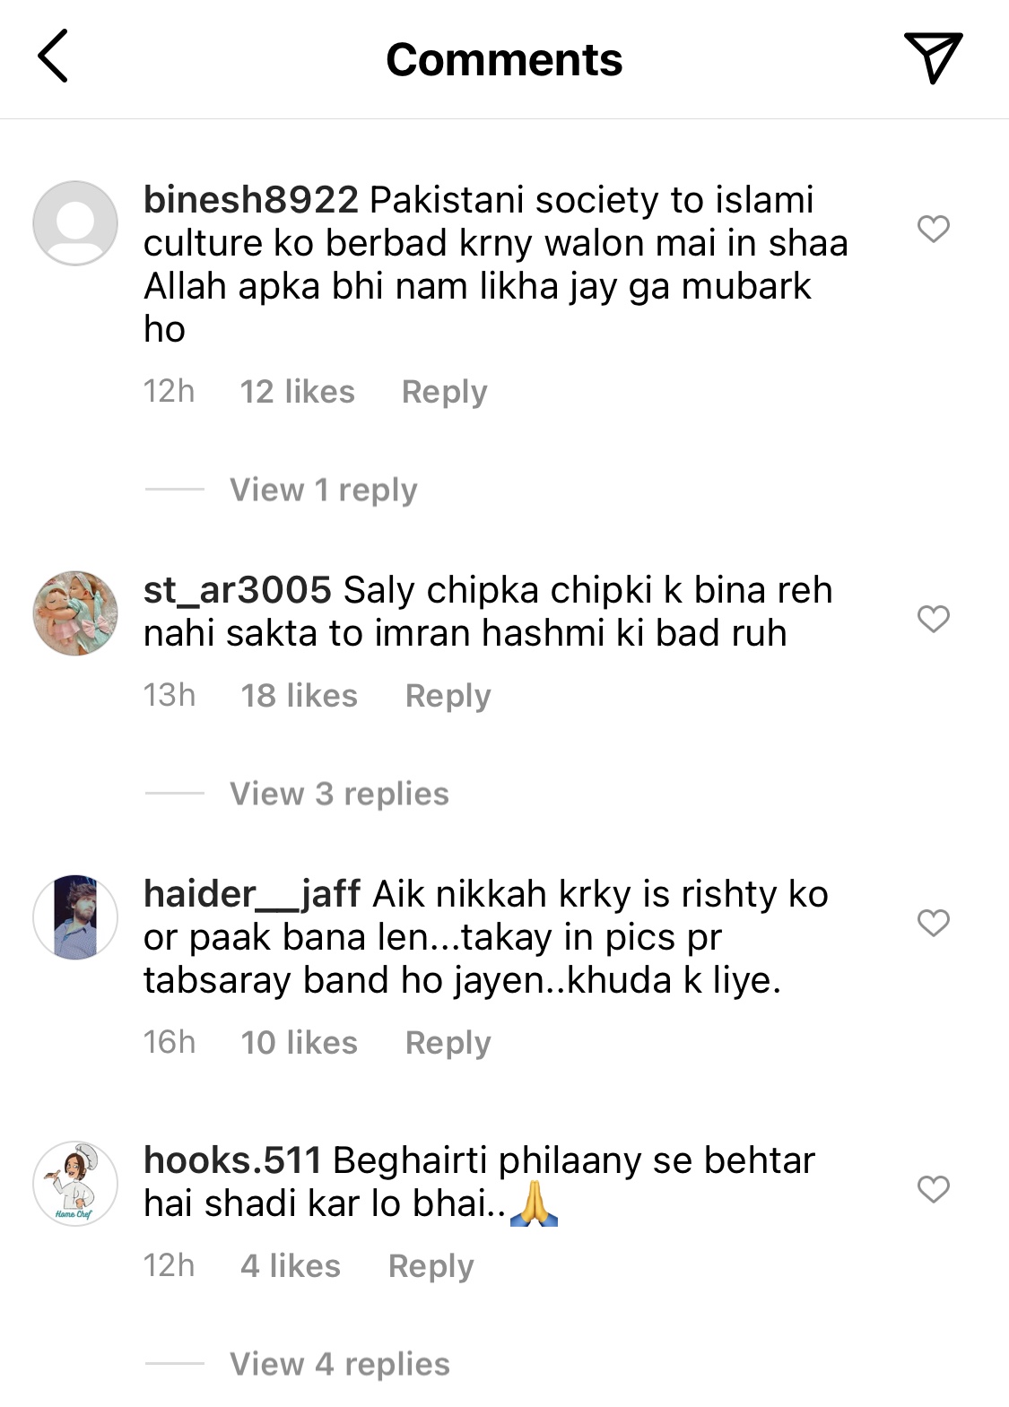Open haider__jaff's profile avatar
This screenshot has width=1009, height=1407.
click(x=75, y=917)
